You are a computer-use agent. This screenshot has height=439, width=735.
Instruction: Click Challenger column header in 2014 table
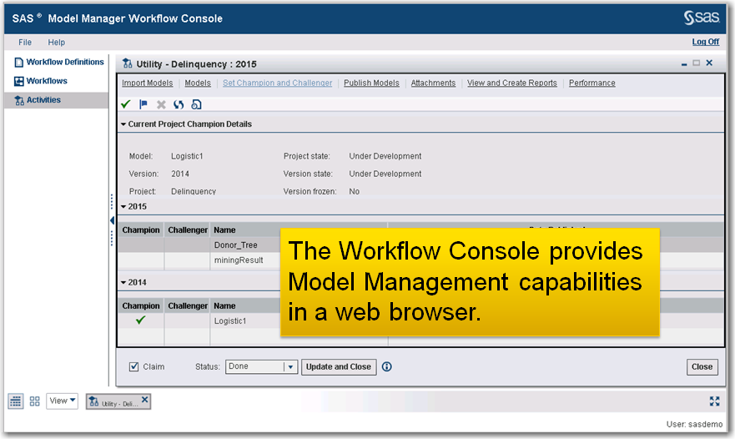tap(188, 306)
